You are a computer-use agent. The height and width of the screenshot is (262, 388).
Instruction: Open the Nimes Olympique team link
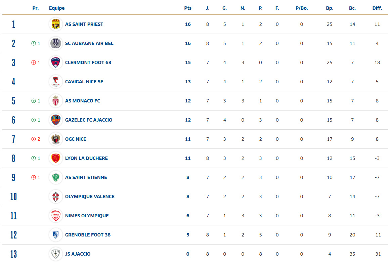[x=87, y=216]
